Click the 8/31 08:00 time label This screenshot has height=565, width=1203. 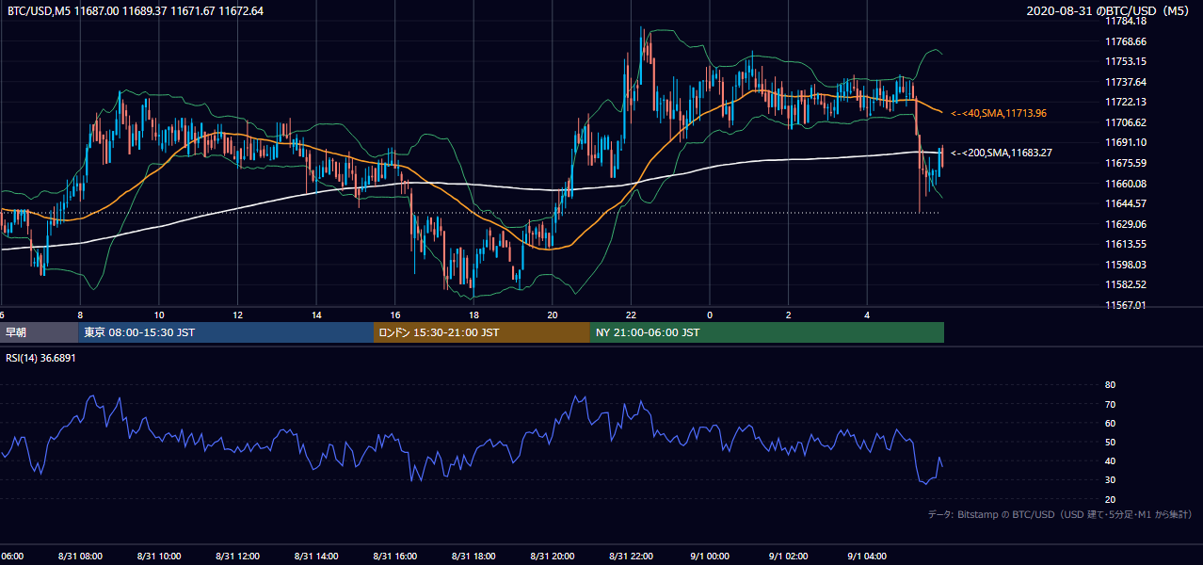pos(79,557)
